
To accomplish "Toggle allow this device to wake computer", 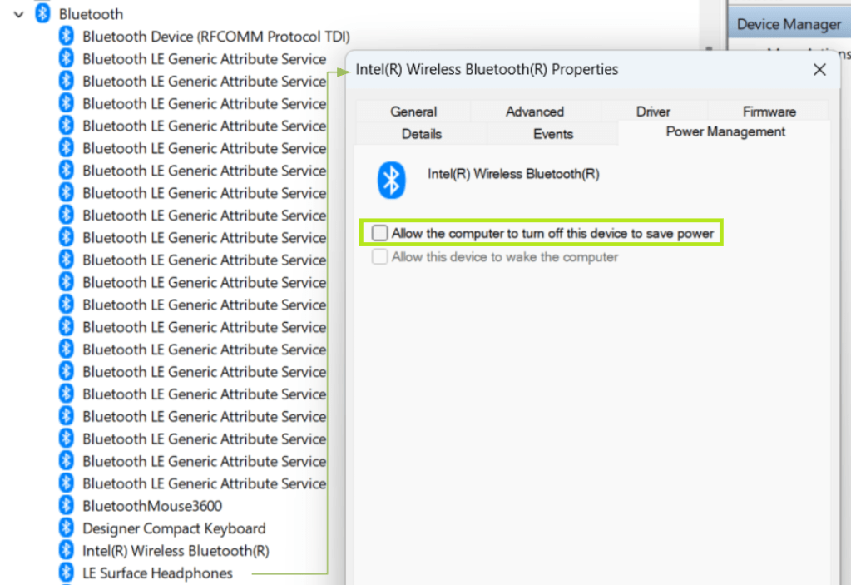I will pyautogui.click(x=380, y=257).
